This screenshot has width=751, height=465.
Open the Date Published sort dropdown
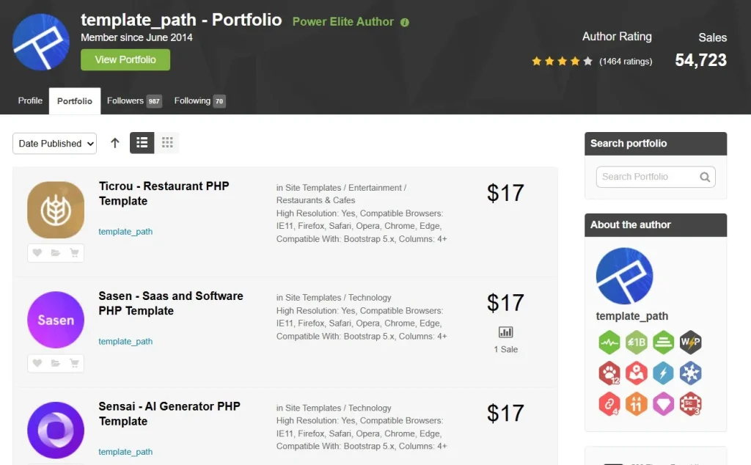click(54, 144)
